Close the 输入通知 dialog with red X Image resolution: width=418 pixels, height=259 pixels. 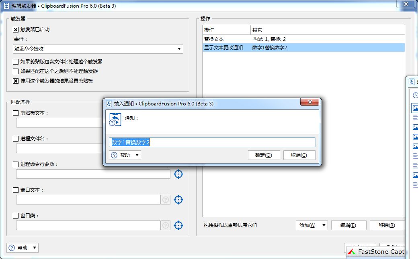click(310, 102)
